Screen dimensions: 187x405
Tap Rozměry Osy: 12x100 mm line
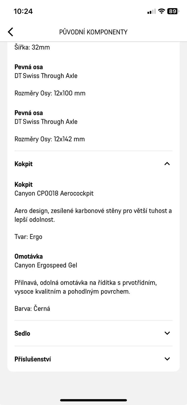pyautogui.click(x=50, y=93)
